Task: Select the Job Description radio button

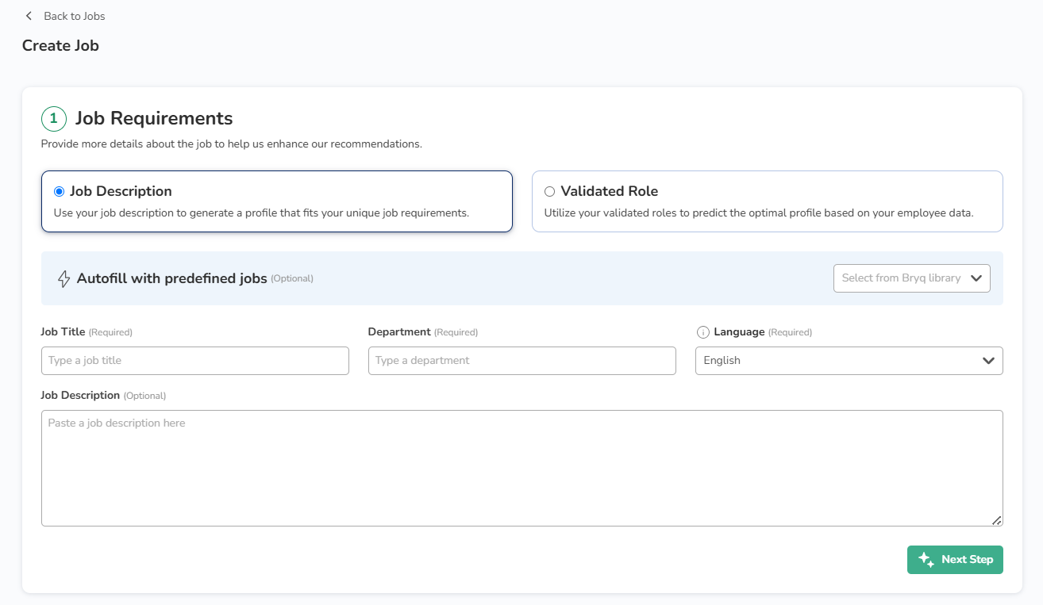Action: click(59, 191)
